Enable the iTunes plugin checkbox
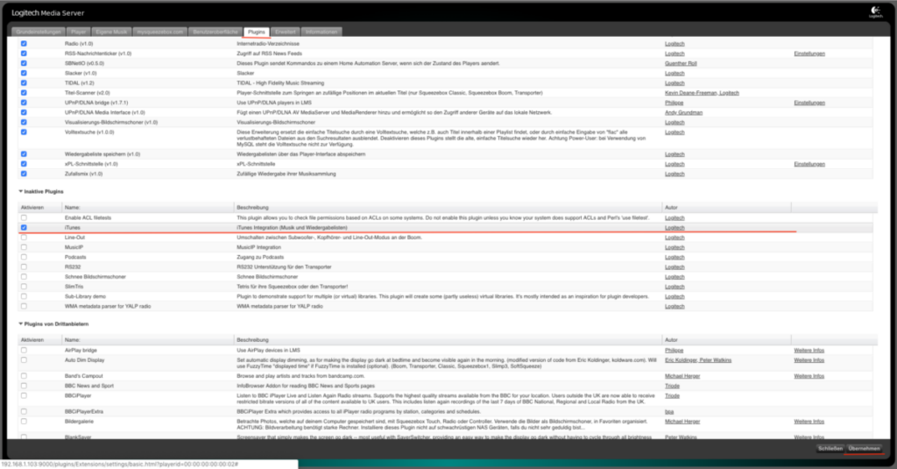This screenshot has width=897, height=469. coord(24,227)
